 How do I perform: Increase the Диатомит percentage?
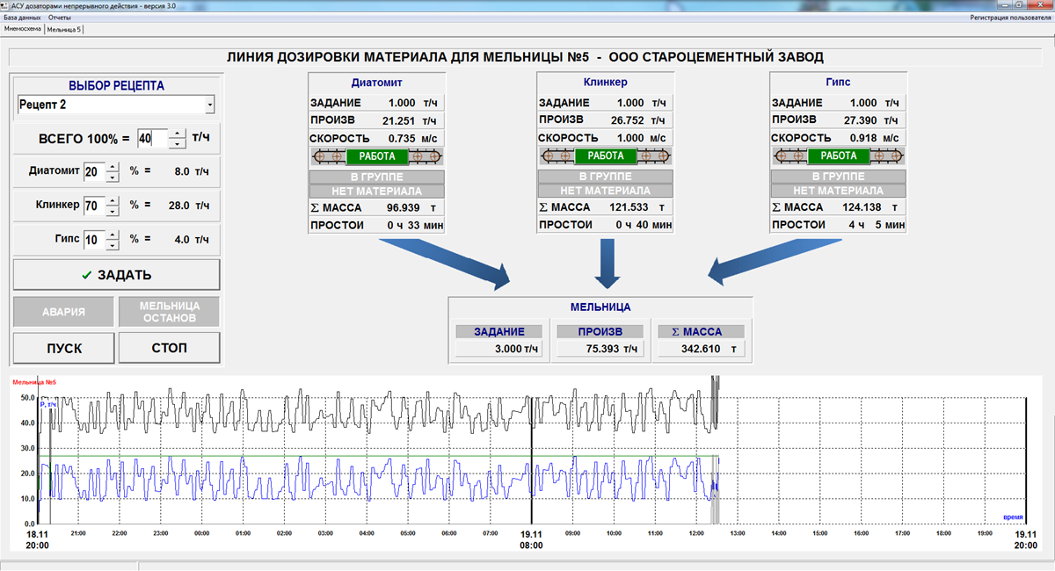click(112, 167)
